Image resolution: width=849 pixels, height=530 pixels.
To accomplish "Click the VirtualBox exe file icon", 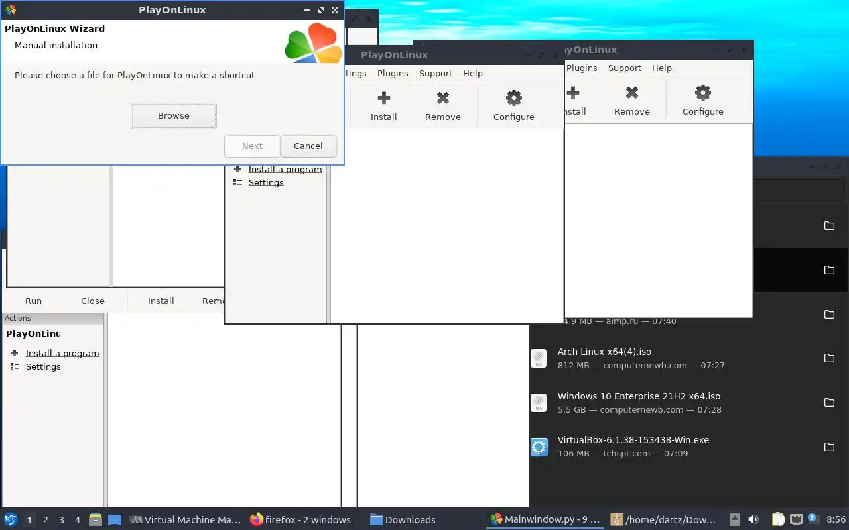I will pos(539,447).
